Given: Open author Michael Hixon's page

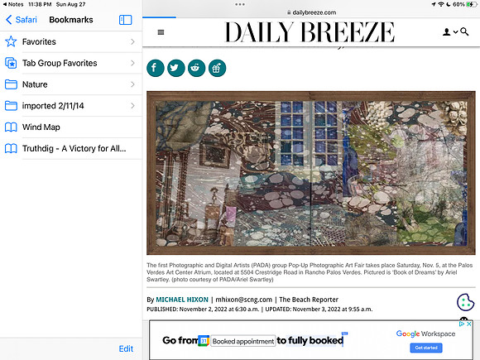Looking at the screenshot, I should (x=182, y=300).
